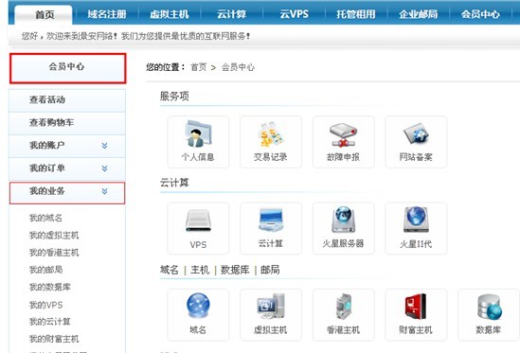Open the 火星II代 globe drive icon
This screenshot has height=353, width=520.
pyautogui.click(x=416, y=220)
